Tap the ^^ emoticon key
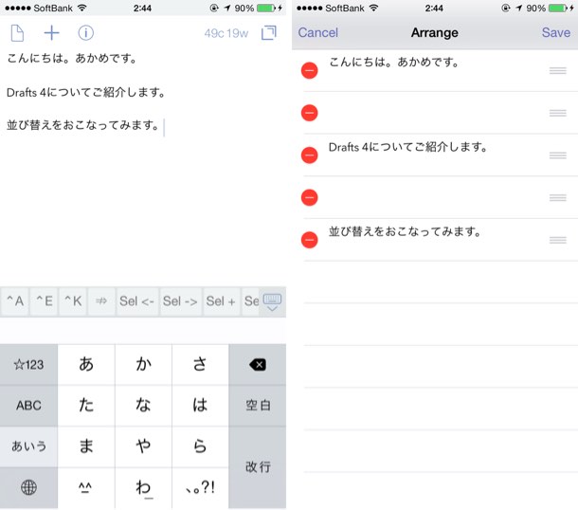The width and height of the screenshot is (578, 510). (x=86, y=488)
